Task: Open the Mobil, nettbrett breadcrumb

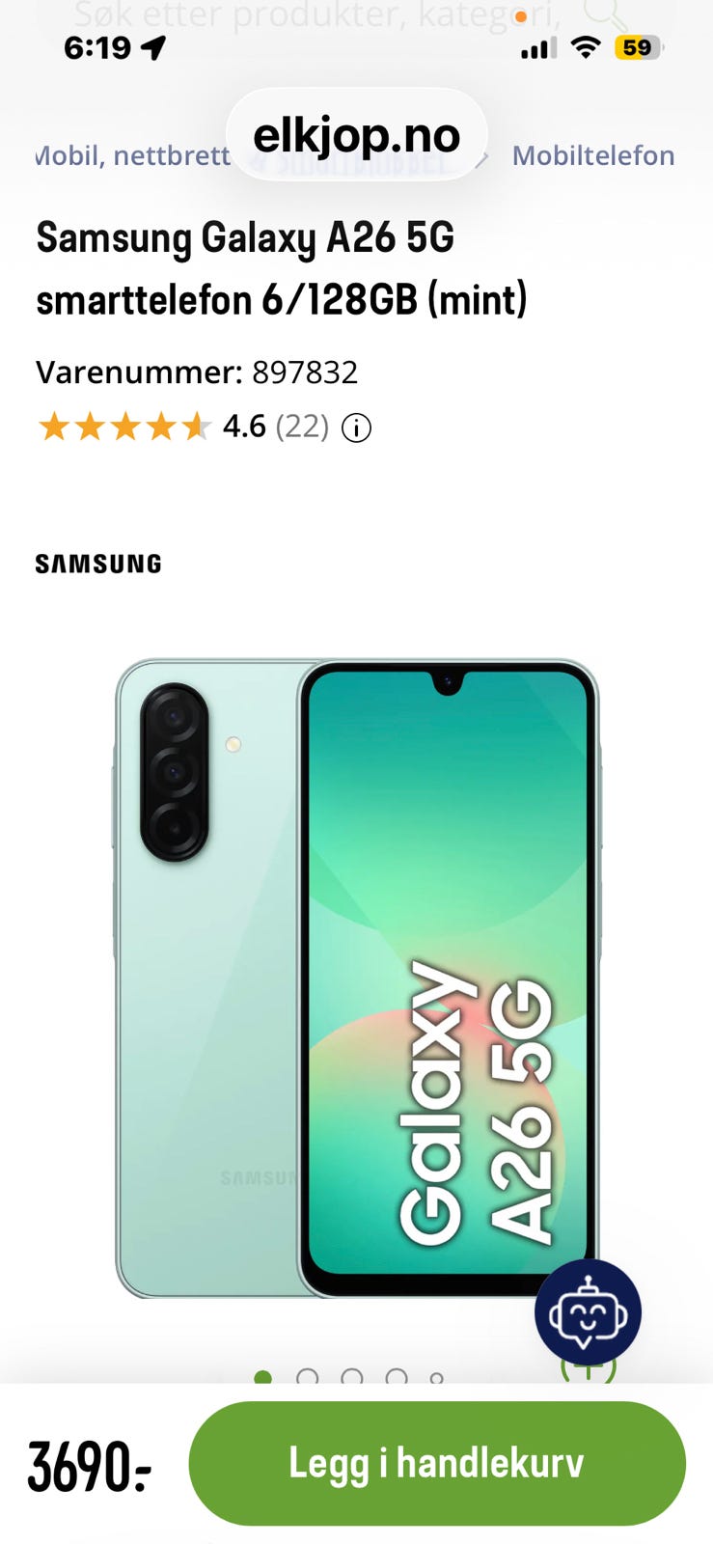Action: click(133, 155)
